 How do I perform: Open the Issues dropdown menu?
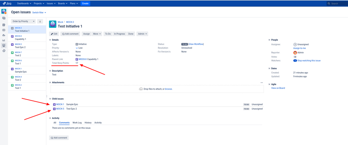tap(51, 3)
